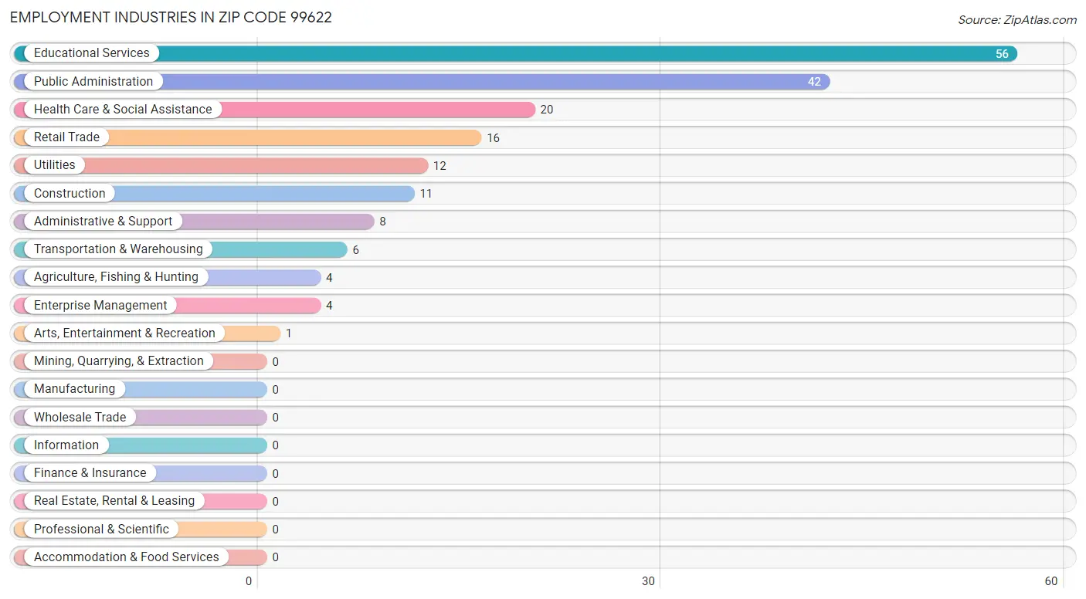Click the x-axis label 60
Screen dimensions: 1086x599
(x=1050, y=581)
